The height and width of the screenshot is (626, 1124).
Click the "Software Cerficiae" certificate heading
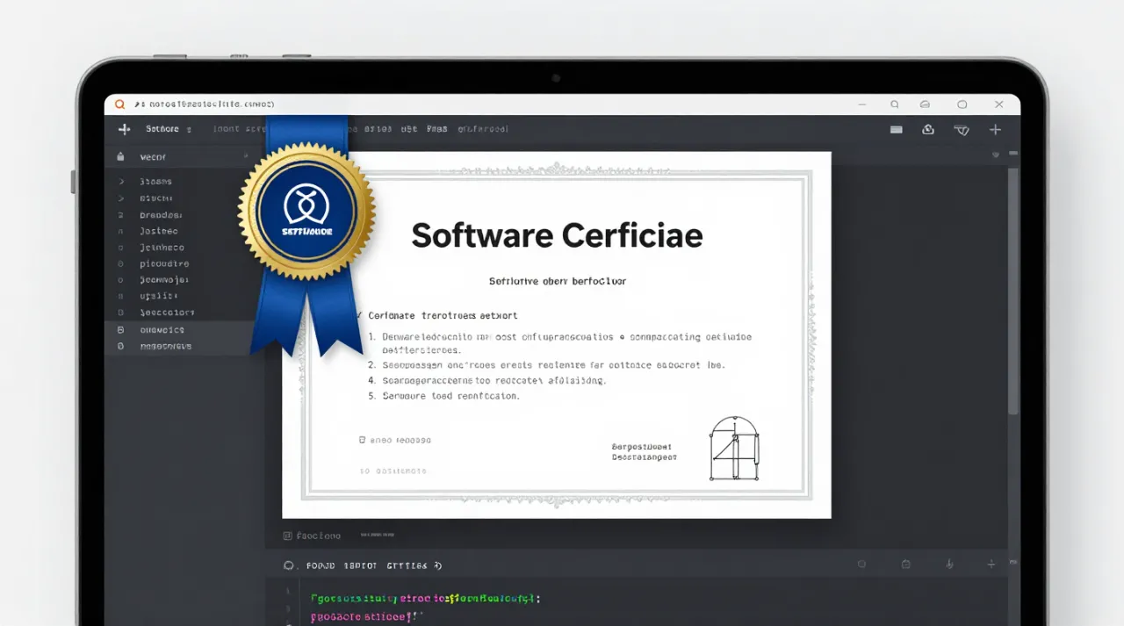tap(558, 235)
